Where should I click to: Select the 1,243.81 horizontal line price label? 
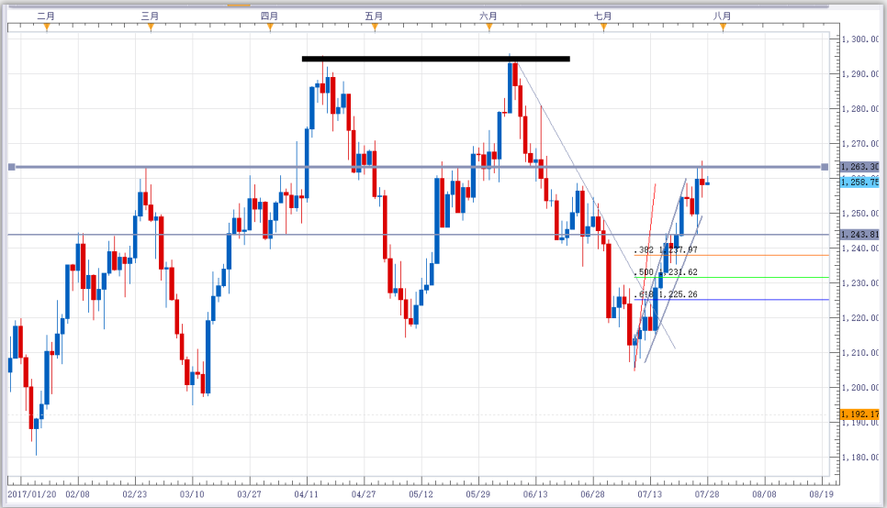(859, 235)
